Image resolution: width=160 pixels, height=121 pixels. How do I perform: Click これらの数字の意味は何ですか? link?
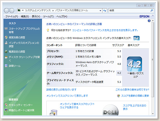[x=132, y=90]
